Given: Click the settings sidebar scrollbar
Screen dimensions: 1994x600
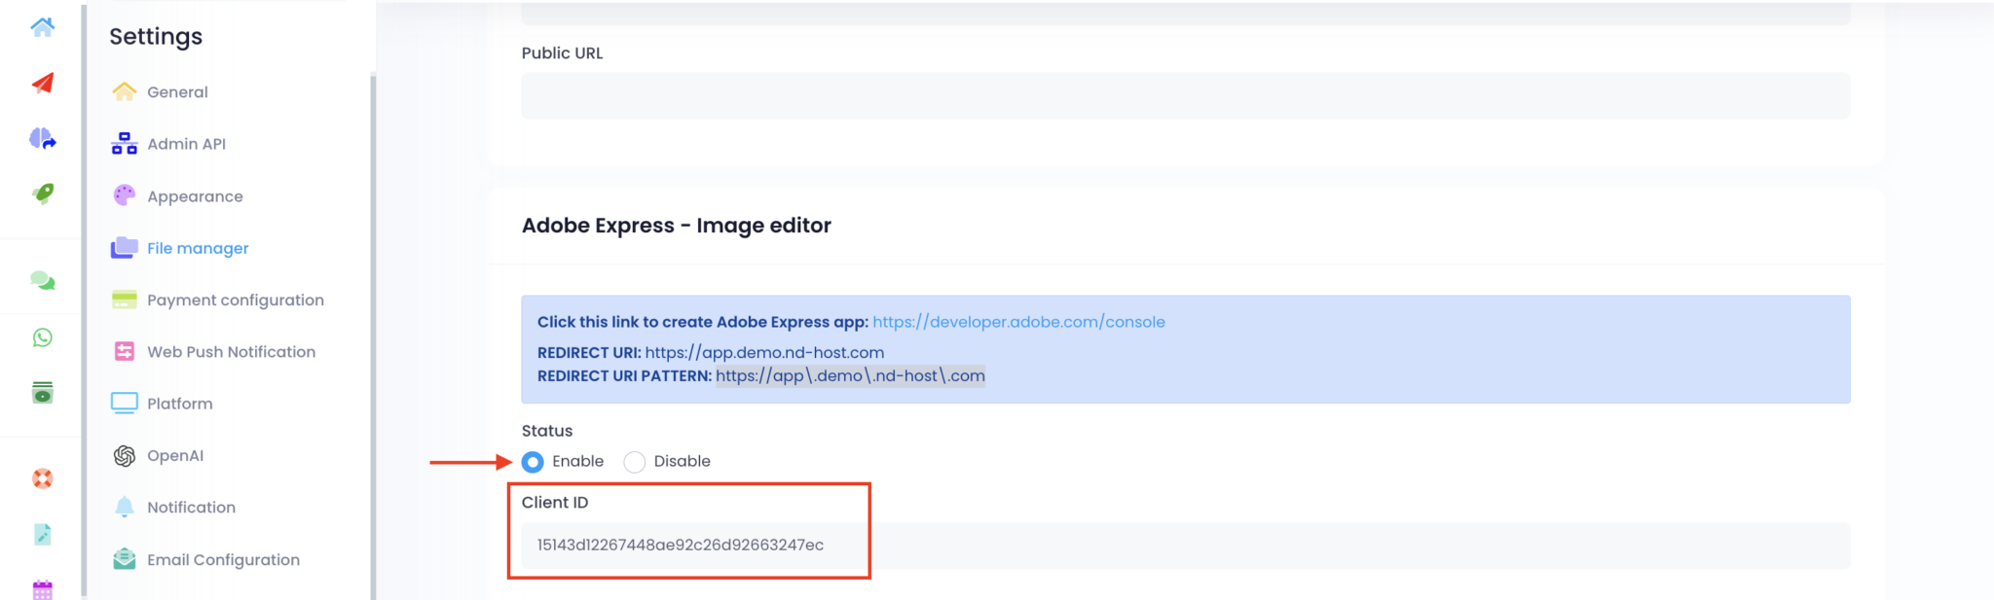Looking at the screenshot, I should pos(373,335).
